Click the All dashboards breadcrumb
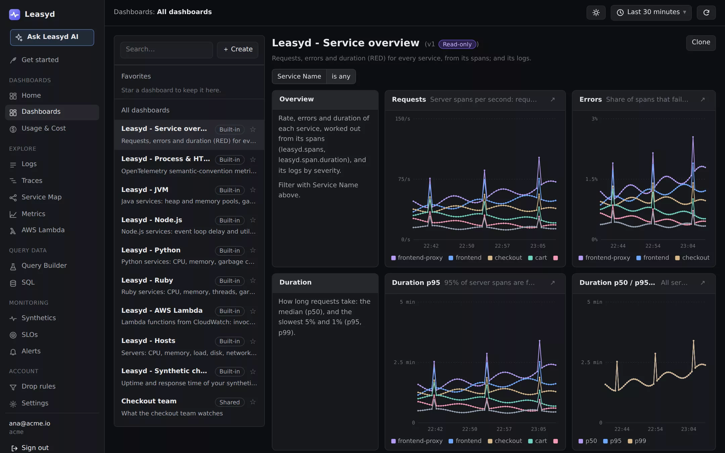Screen dimensions: 725x453 tap(184, 12)
